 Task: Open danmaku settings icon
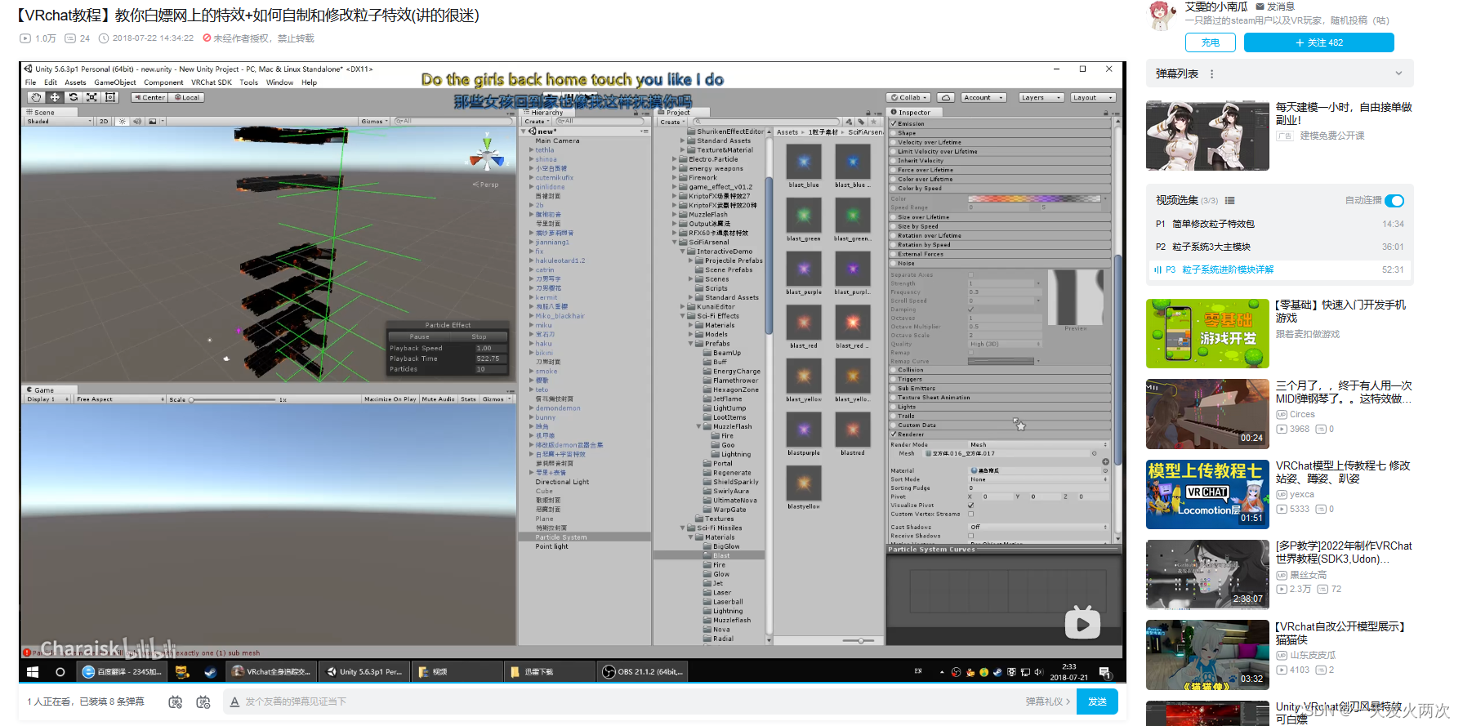click(x=203, y=702)
